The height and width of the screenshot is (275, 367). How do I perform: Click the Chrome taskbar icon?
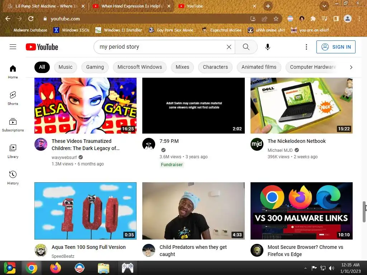click(x=32, y=268)
